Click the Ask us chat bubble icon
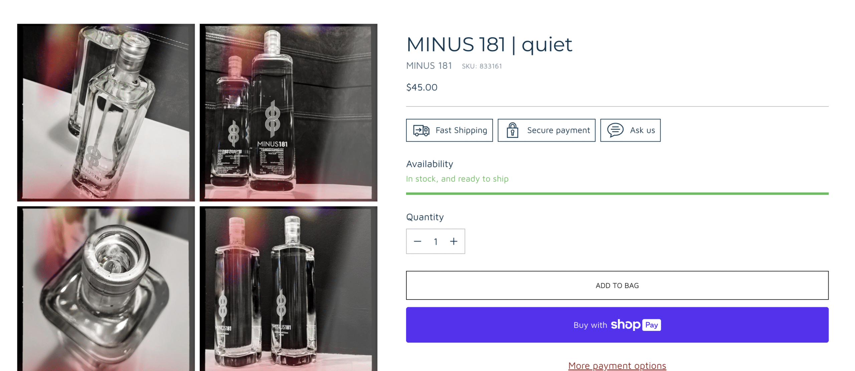Viewport: 855px width, 371px height. tap(615, 130)
